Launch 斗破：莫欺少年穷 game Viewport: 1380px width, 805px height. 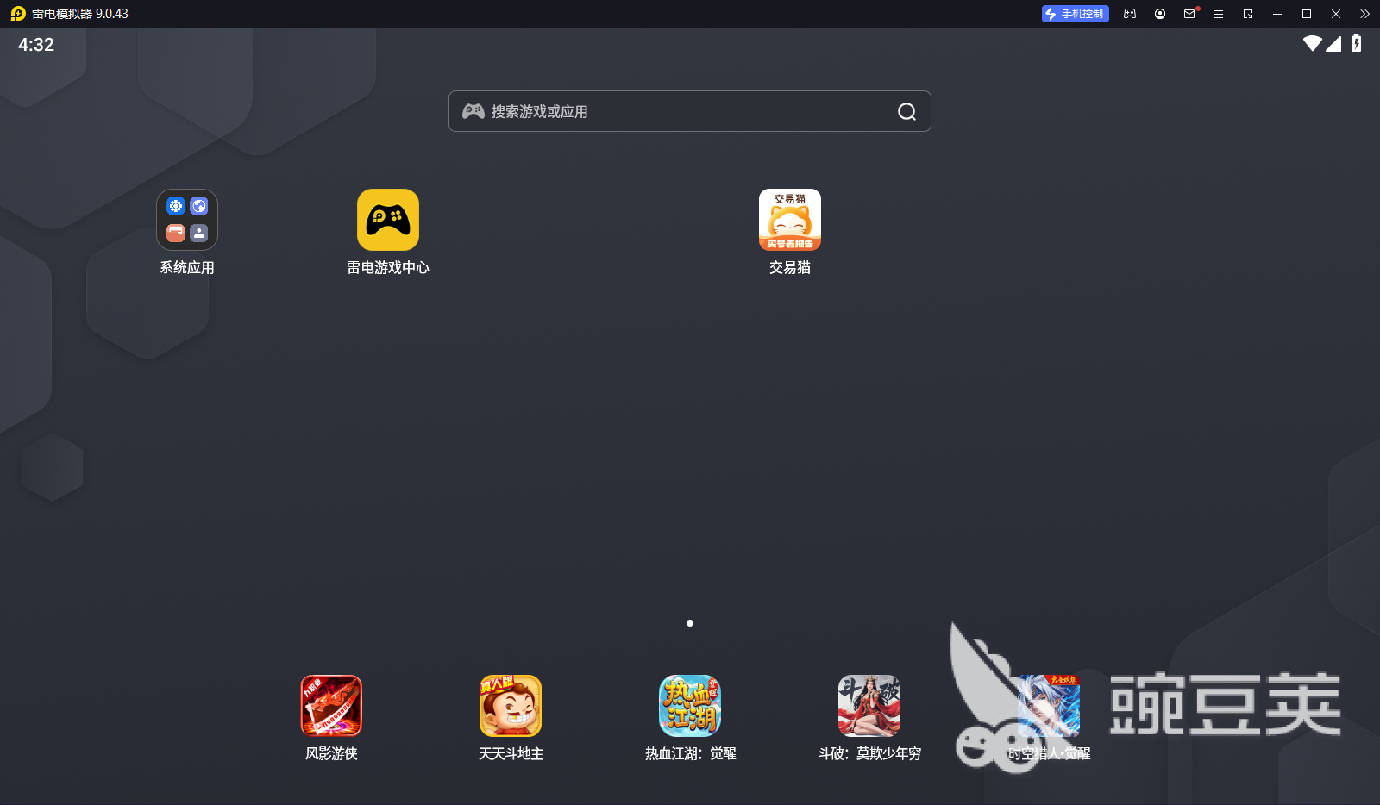869,706
